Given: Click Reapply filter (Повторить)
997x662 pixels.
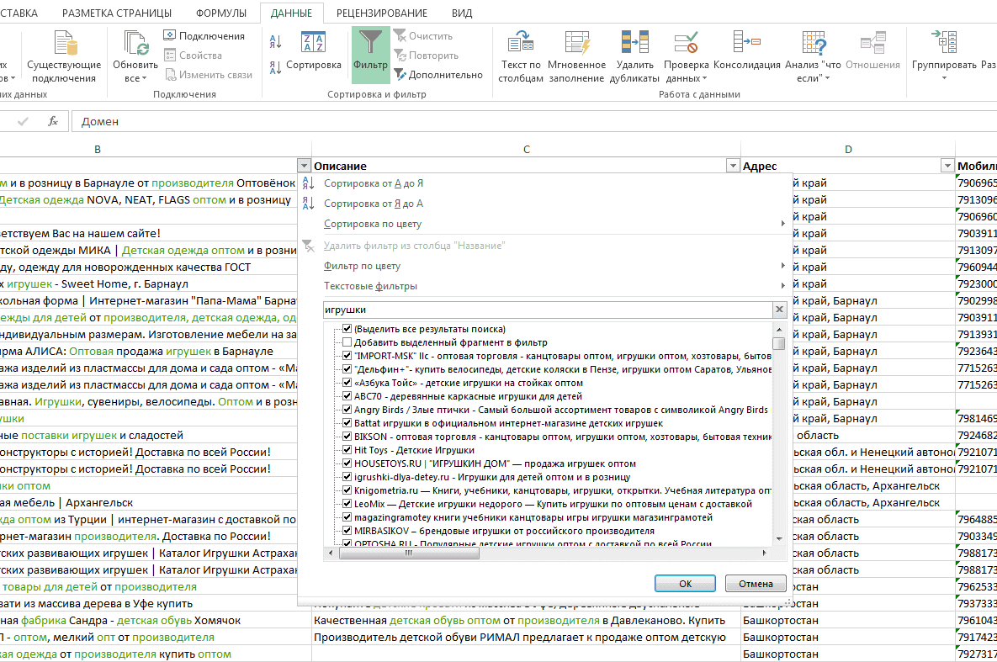Looking at the screenshot, I should point(426,56).
